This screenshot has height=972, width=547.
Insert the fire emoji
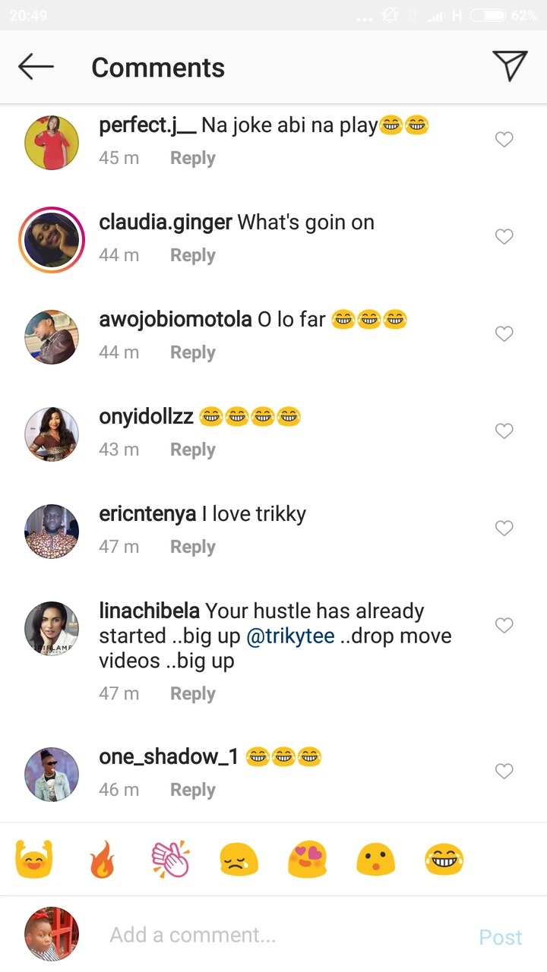click(102, 860)
